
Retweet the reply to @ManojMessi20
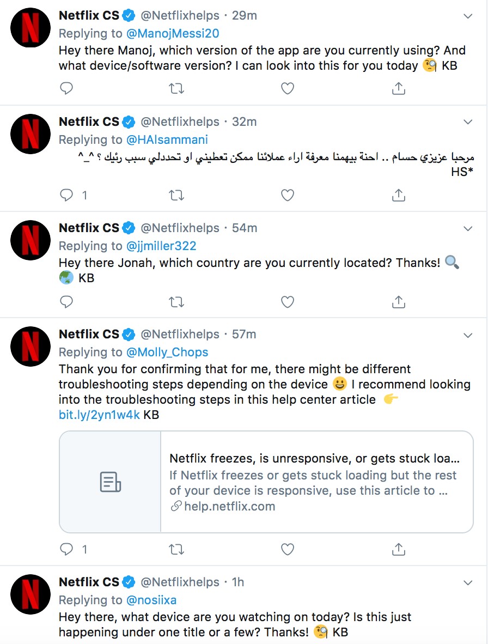[x=176, y=88]
